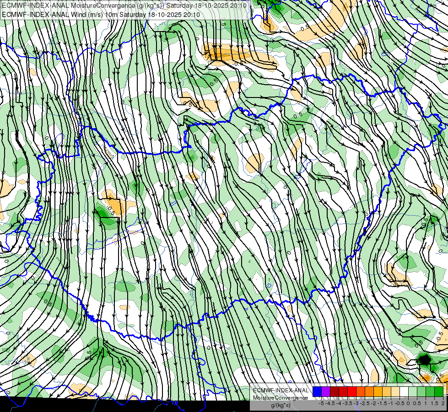448x412 pixels.
Task: Click the 2 value on legend scale
Action: (x=443, y=403)
